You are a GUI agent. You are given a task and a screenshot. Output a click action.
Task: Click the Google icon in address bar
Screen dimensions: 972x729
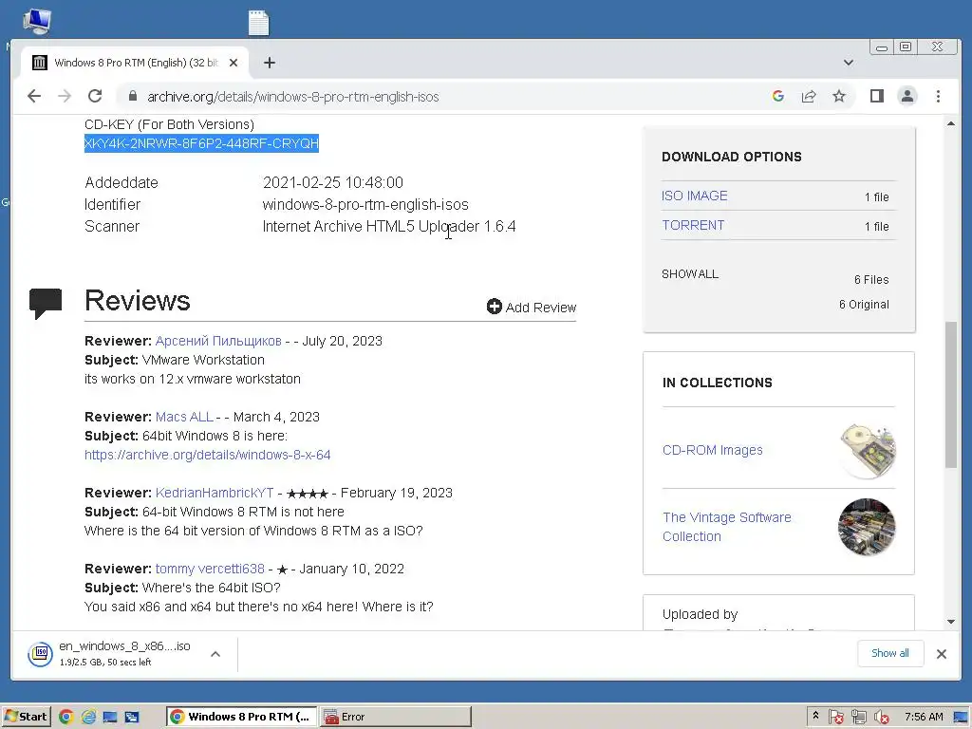point(778,96)
